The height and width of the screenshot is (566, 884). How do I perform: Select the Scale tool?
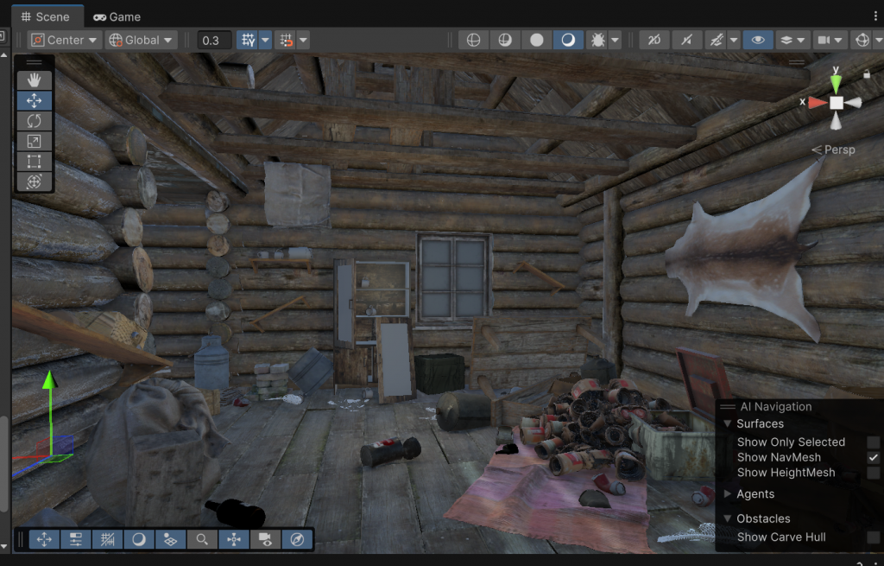(35, 141)
